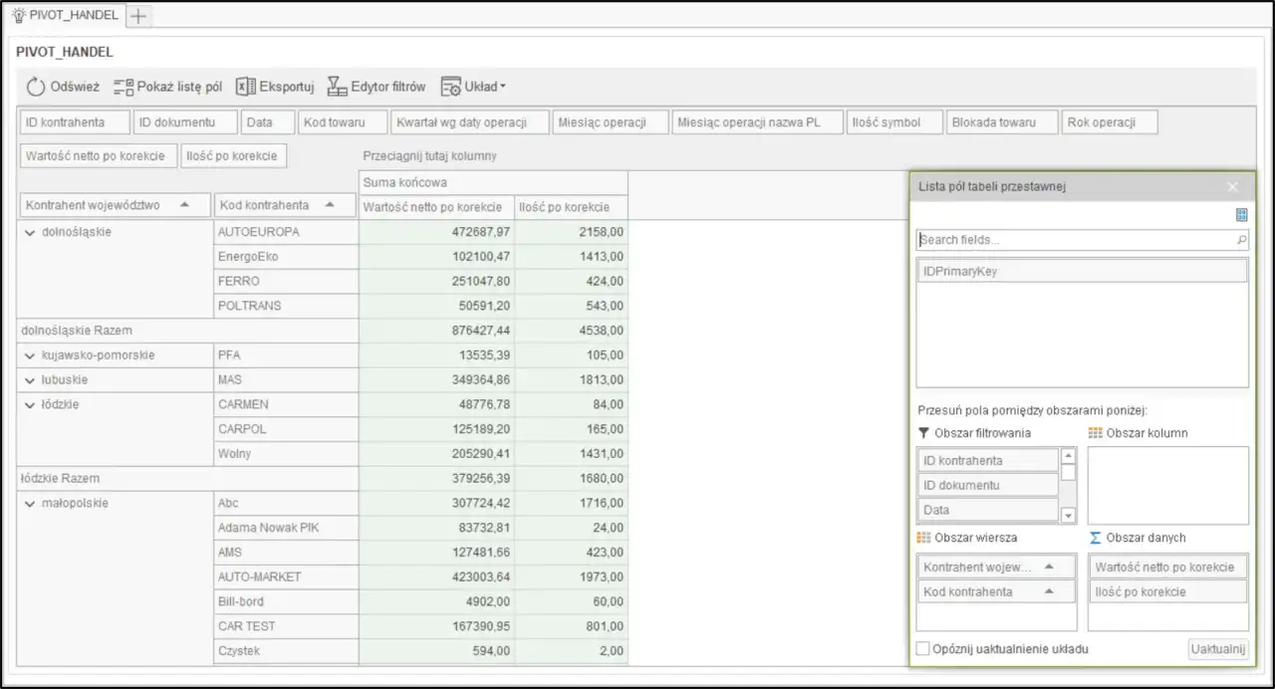
Task: Collapse the małopolskie row group
Action: coord(30,504)
